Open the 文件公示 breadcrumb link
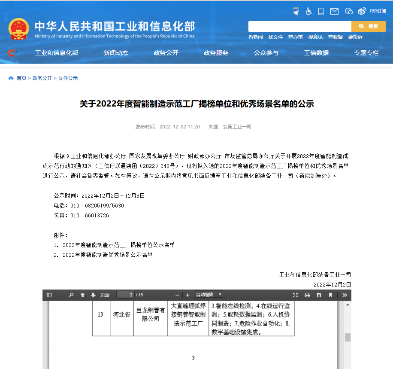The image size is (393, 369). 68,78
